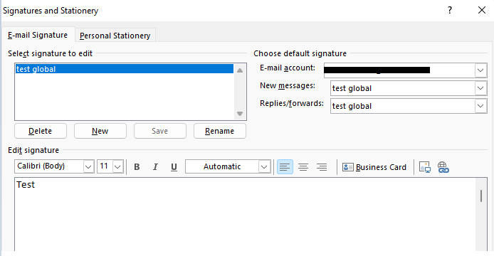Screen dimensions: 494x256
Task: Click signature list scroll up arrow
Action: pos(240,70)
